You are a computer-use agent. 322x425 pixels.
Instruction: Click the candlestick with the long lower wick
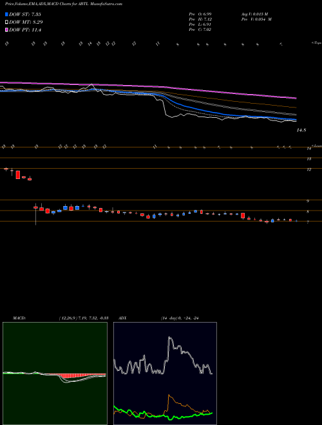point(36,214)
